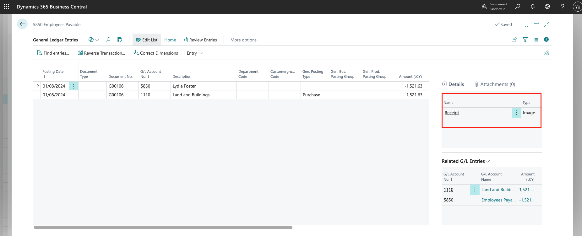Open notifications bell
The width and height of the screenshot is (582, 236).
(x=533, y=7)
